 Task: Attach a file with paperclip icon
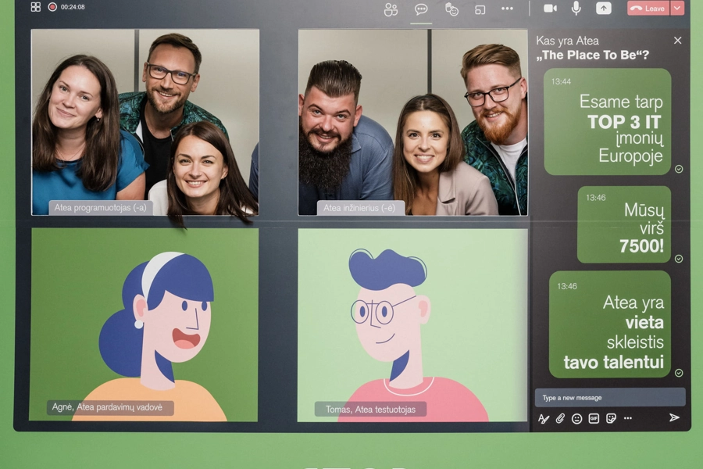pos(560,418)
